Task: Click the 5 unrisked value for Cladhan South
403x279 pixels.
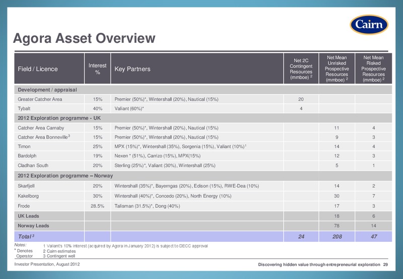Action: 337,166
